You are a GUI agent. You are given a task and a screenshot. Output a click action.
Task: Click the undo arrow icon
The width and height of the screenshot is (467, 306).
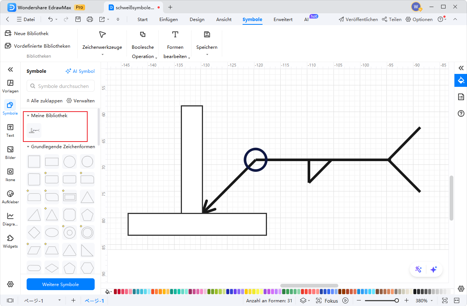click(x=51, y=20)
